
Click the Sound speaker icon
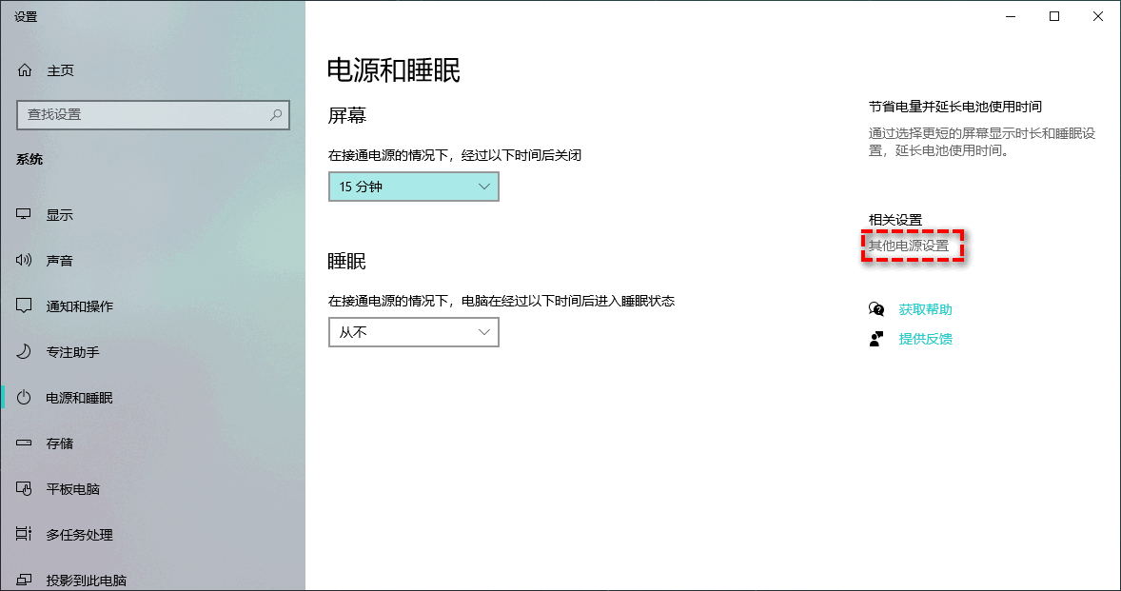pyautogui.click(x=25, y=261)
